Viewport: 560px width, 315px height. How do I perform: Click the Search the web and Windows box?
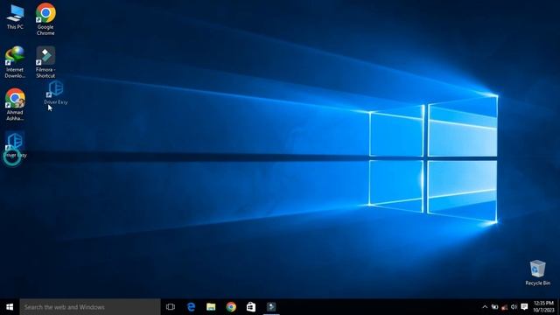(x=90, y=307)
